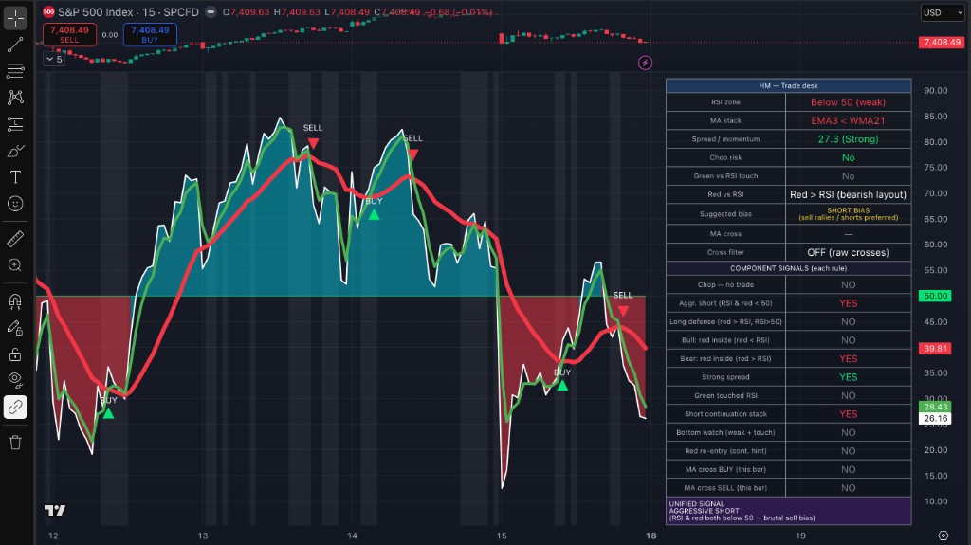Click the red 7,408.49 last price label
Image resolution: width=971 pixels, height=545 pixels.
941,42
